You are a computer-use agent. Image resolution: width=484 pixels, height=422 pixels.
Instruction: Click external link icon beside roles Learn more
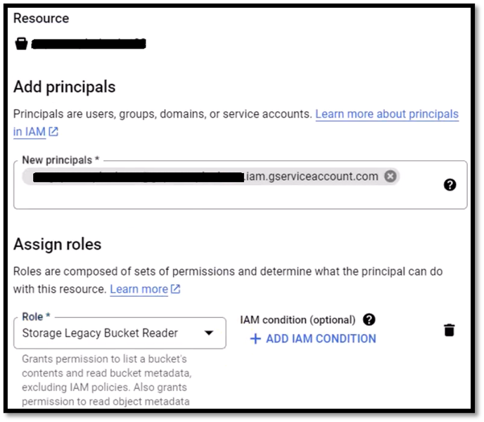176,289
